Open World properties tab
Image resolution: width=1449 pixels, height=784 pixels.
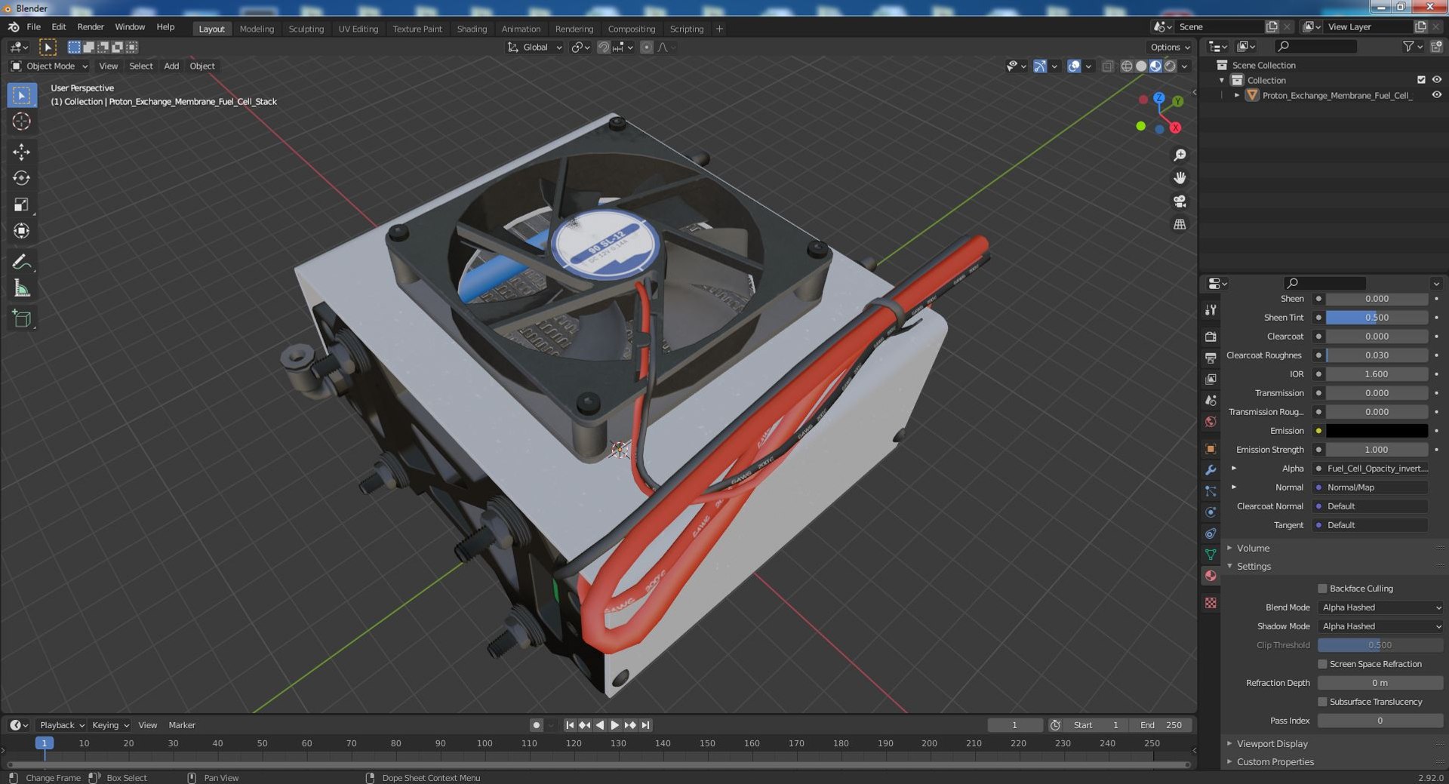pos(1211,422)
